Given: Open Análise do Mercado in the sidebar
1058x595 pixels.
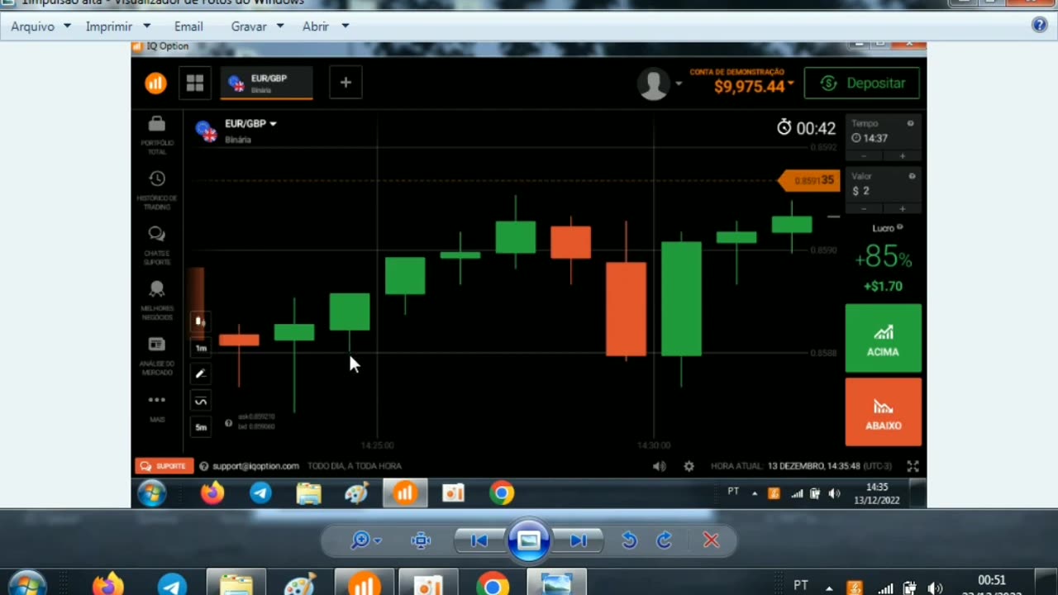Looking at the screenshot, I should [x=157, y=355].
